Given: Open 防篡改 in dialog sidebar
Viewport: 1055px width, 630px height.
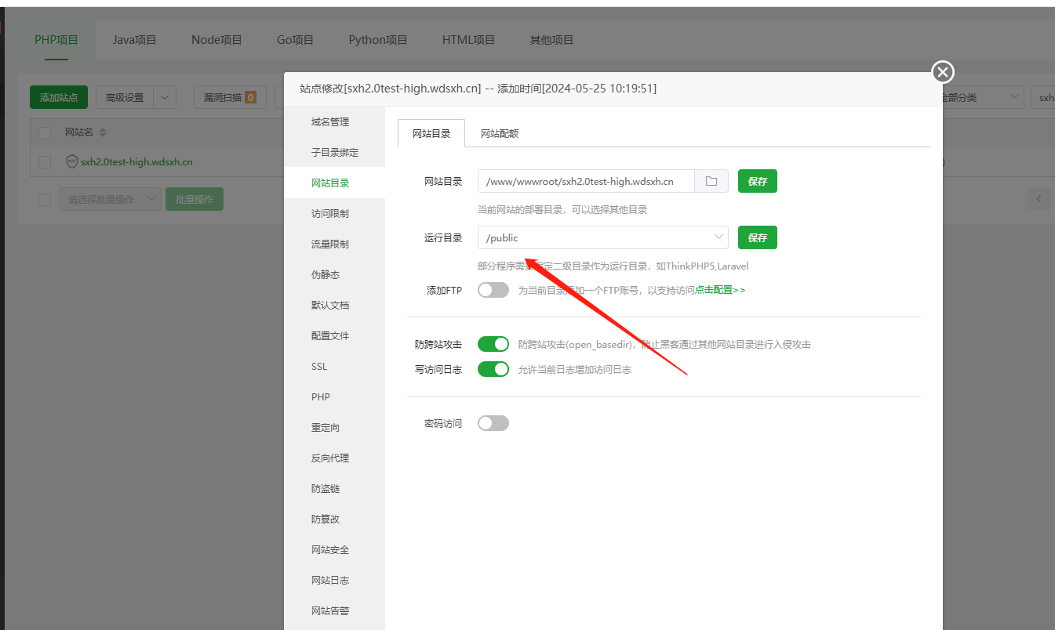Looking at the screenshot, I should click(x=335, y=519).
